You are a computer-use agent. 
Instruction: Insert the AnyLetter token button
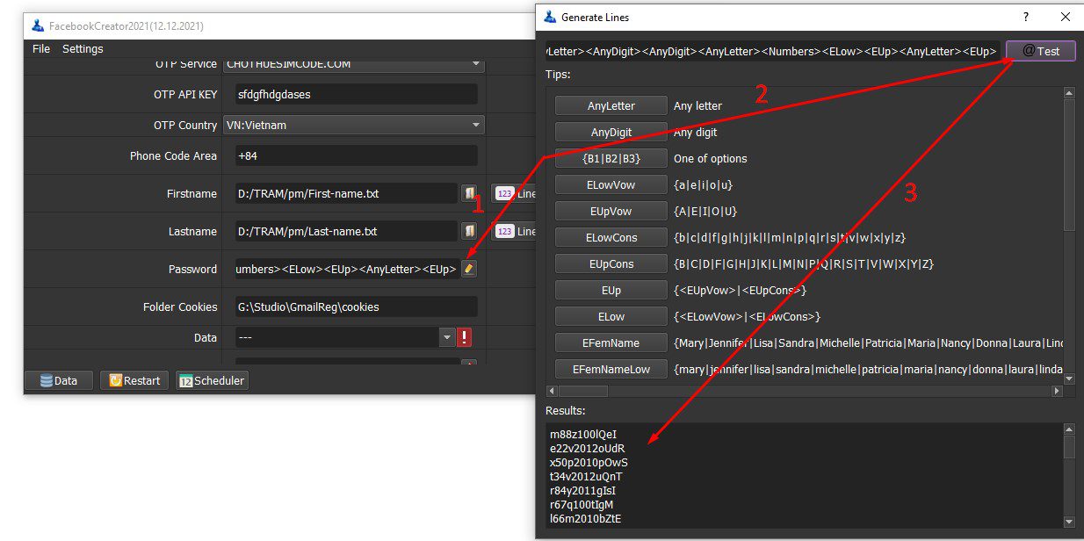611,105
